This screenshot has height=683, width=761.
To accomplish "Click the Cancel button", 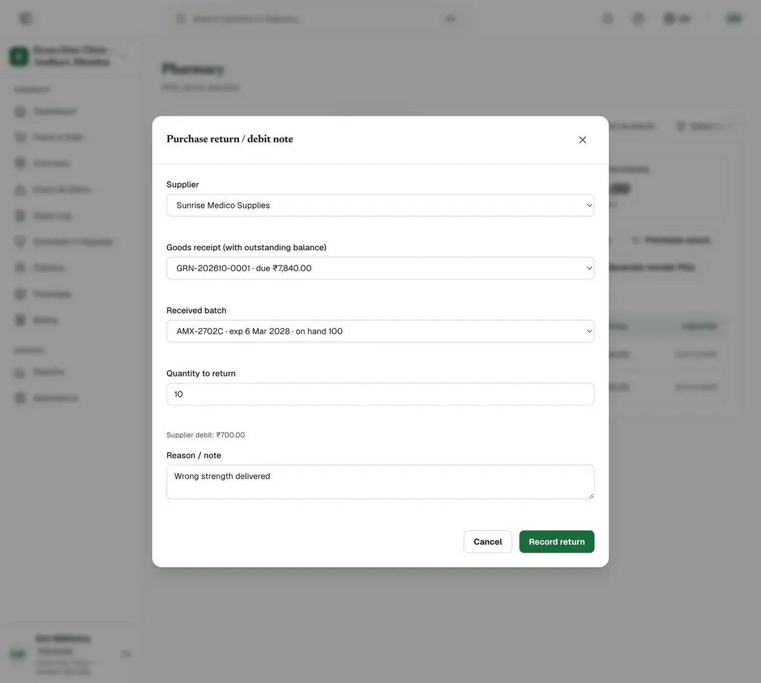I will pos(488,542).
